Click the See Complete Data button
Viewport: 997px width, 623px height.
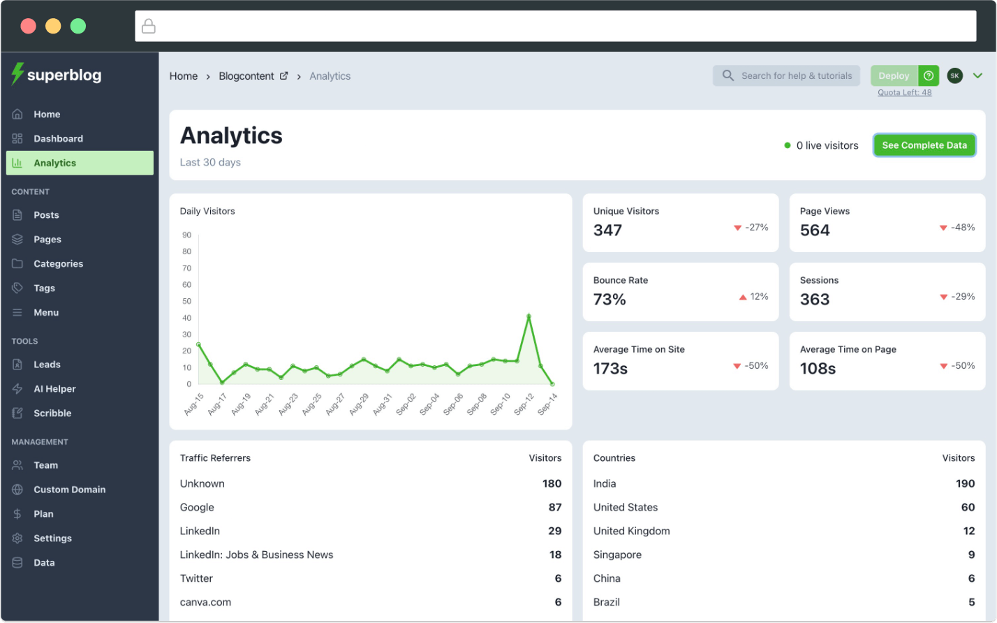[924, 145]
